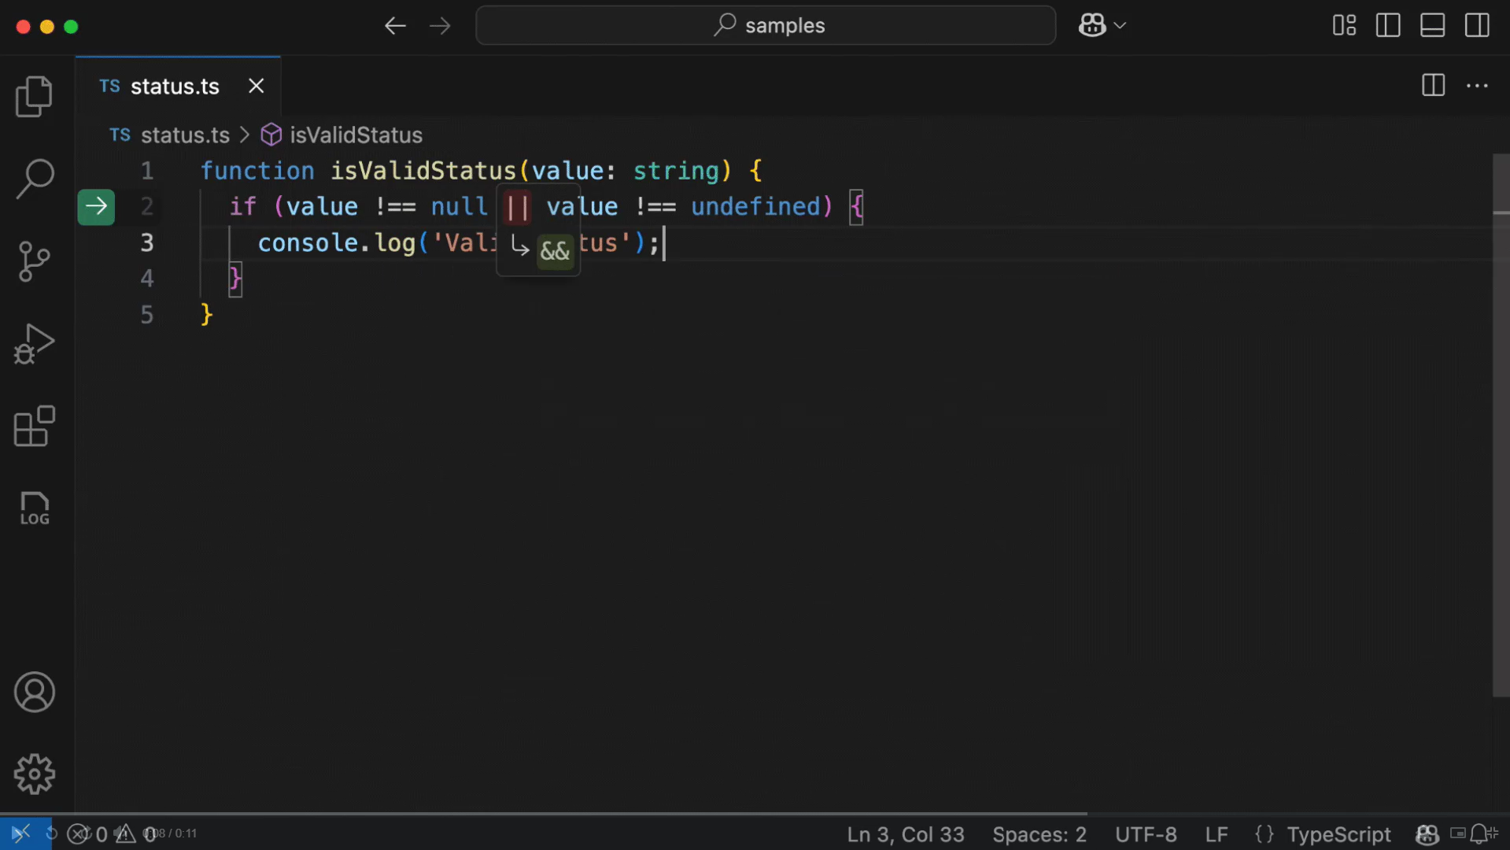This screenshot has height=850, width=1510.
Task: Change indentation via Spaces: 2
Action: pos(1039,834)
